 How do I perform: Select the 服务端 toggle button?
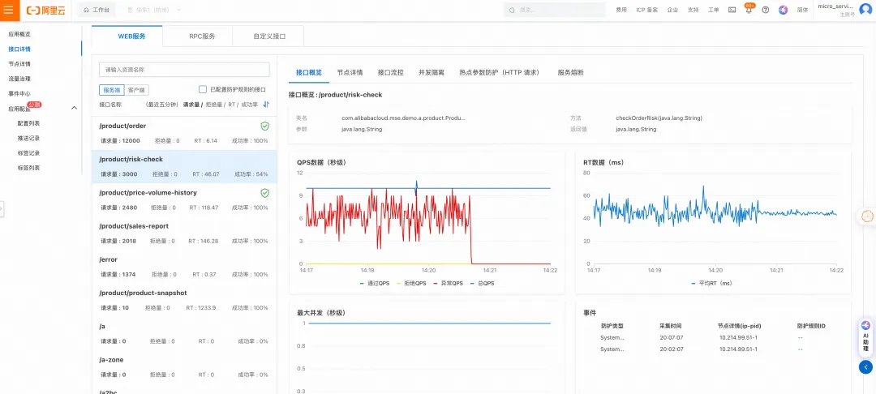point(112,90)
